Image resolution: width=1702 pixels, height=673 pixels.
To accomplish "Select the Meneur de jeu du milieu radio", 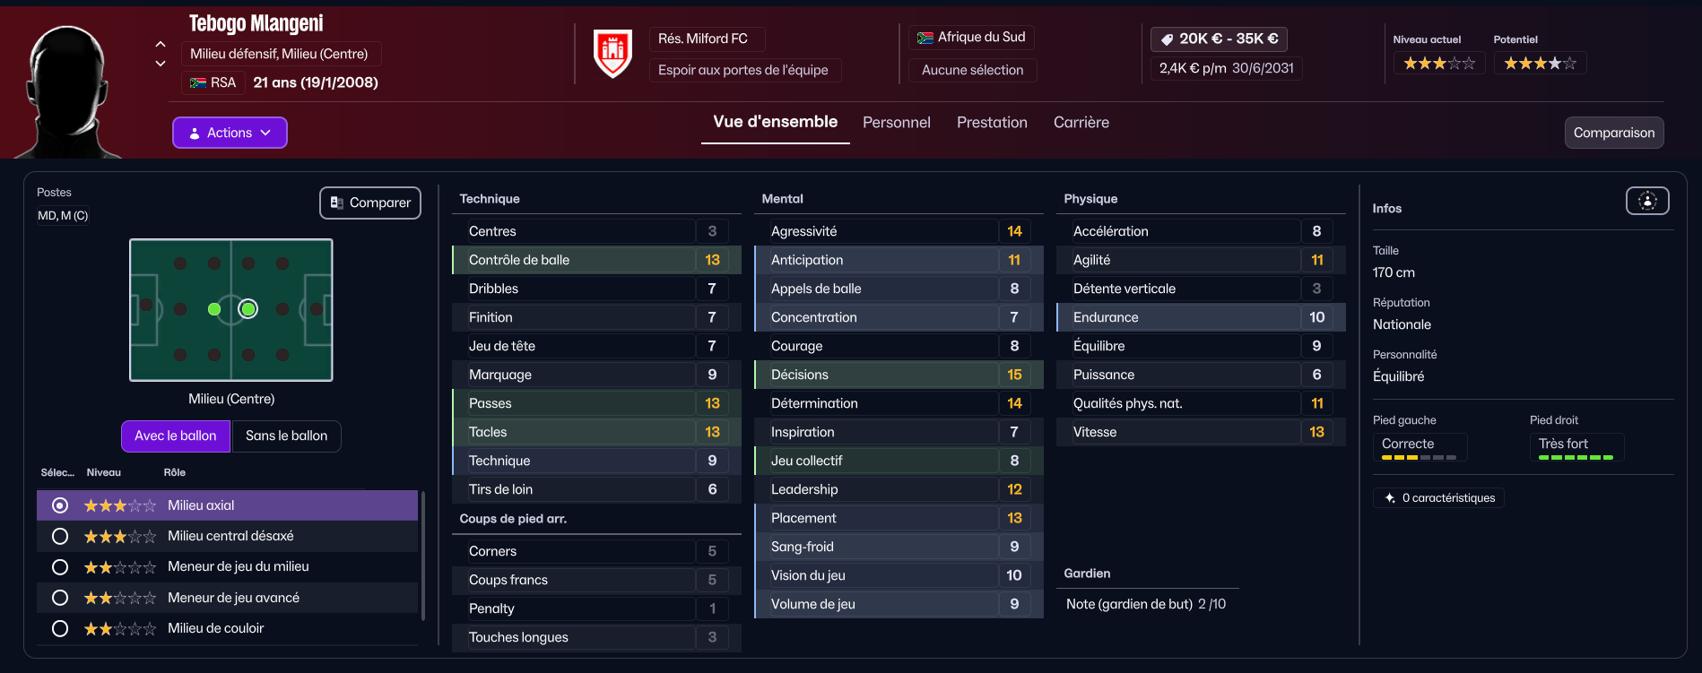I will [60, 567].
